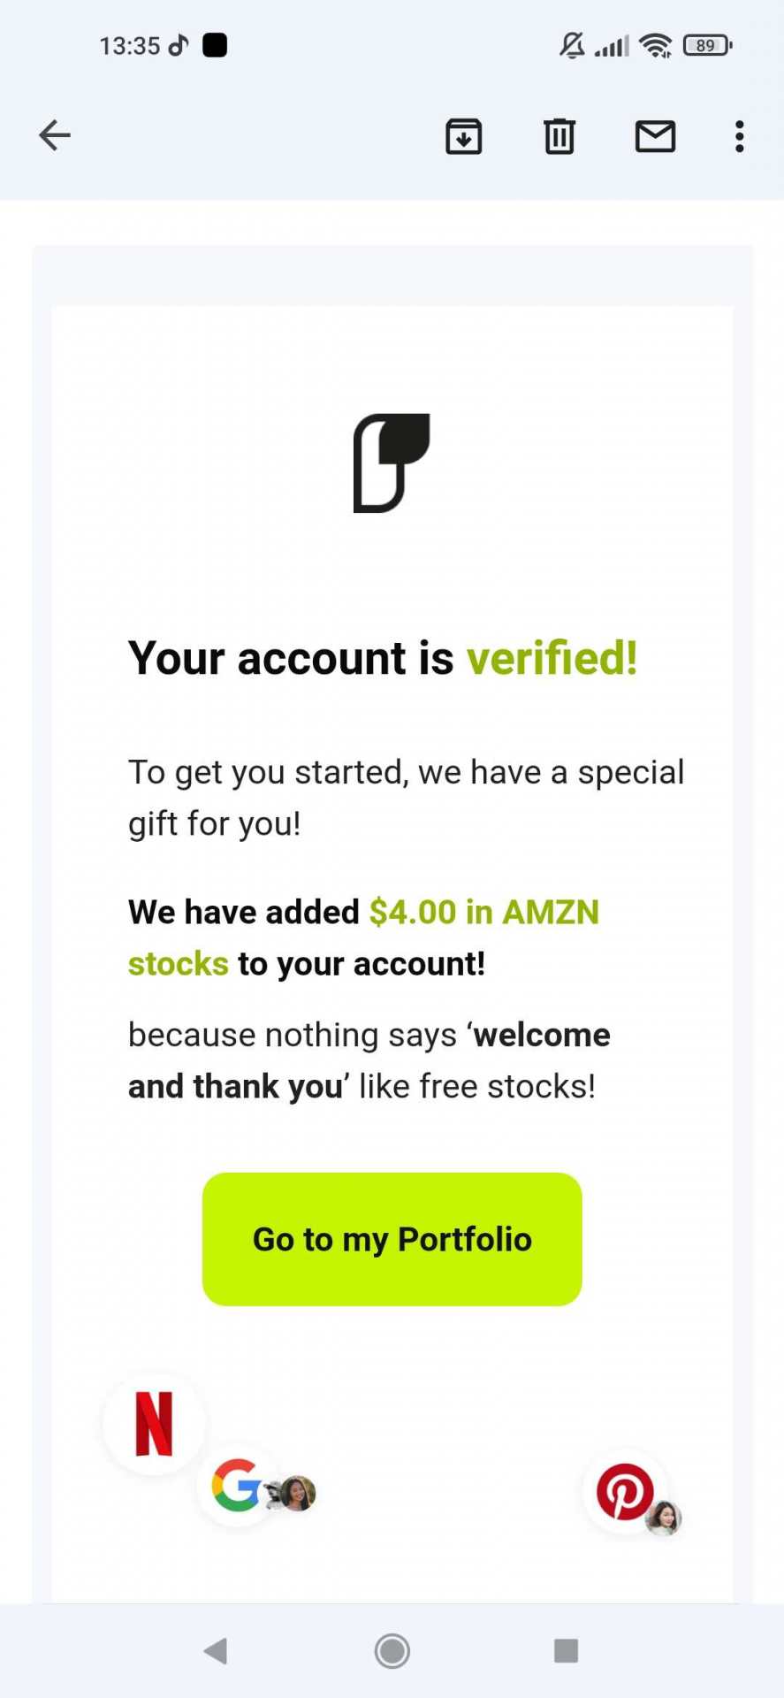Tap the '$4.00 in AMZN' green text
This screenshot has height=1698, width=784.
click(483, 912)
